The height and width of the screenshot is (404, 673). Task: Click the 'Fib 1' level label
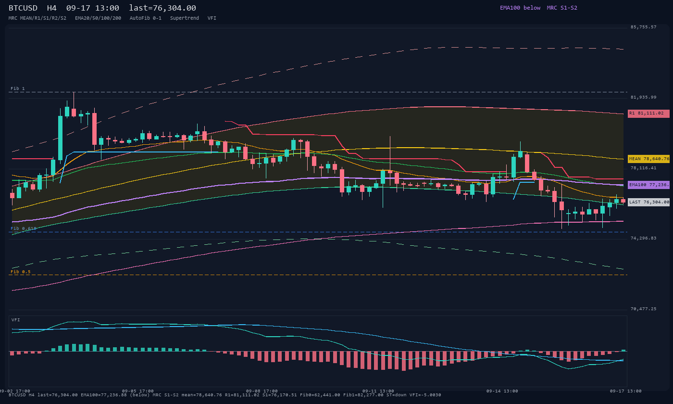(x=18, y=88)
